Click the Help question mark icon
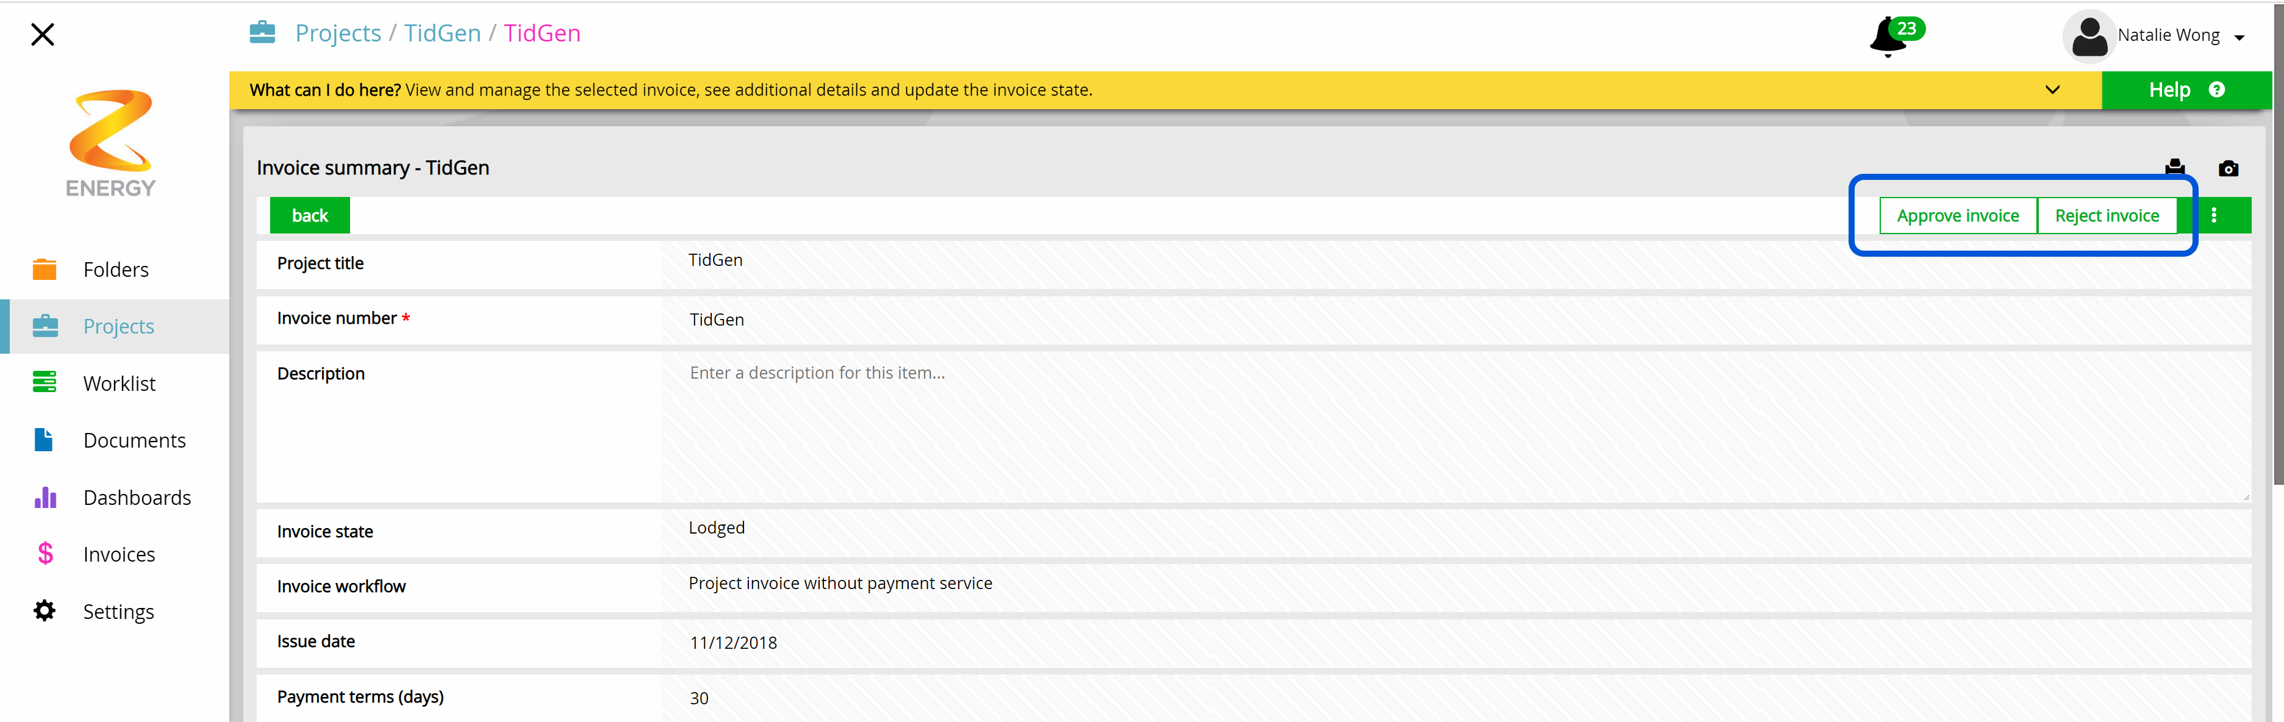This screenshot has height=722, width=2284. click(x=2217, y=90)
